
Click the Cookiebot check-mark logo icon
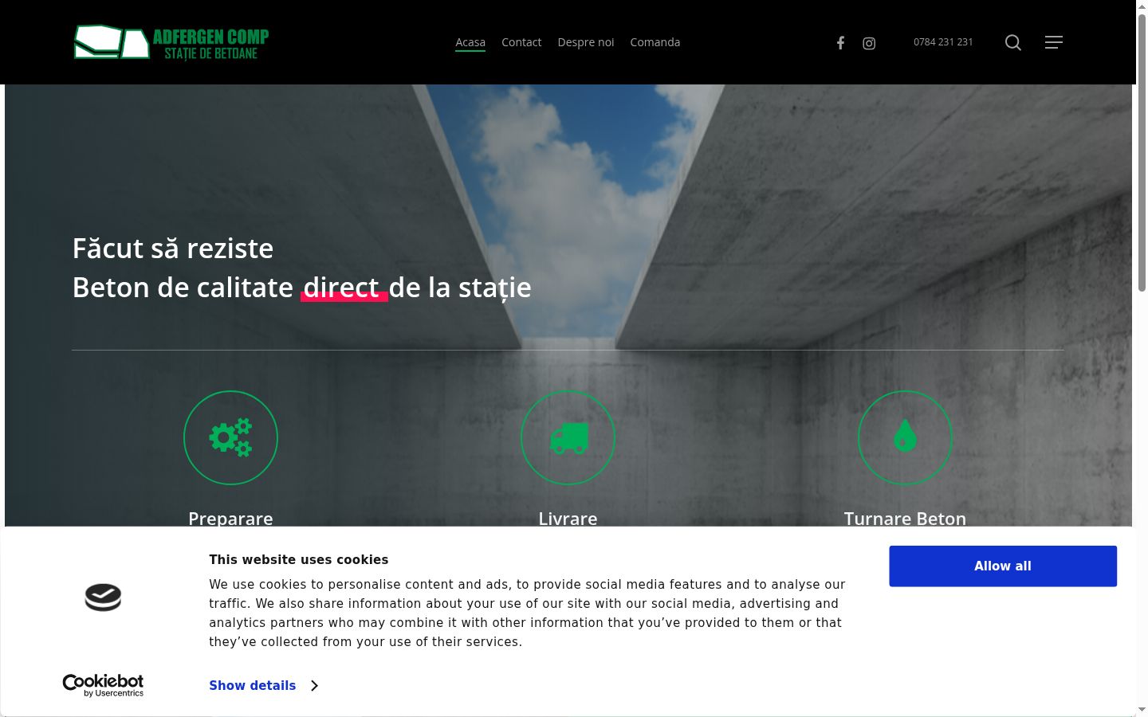point(103,597)
